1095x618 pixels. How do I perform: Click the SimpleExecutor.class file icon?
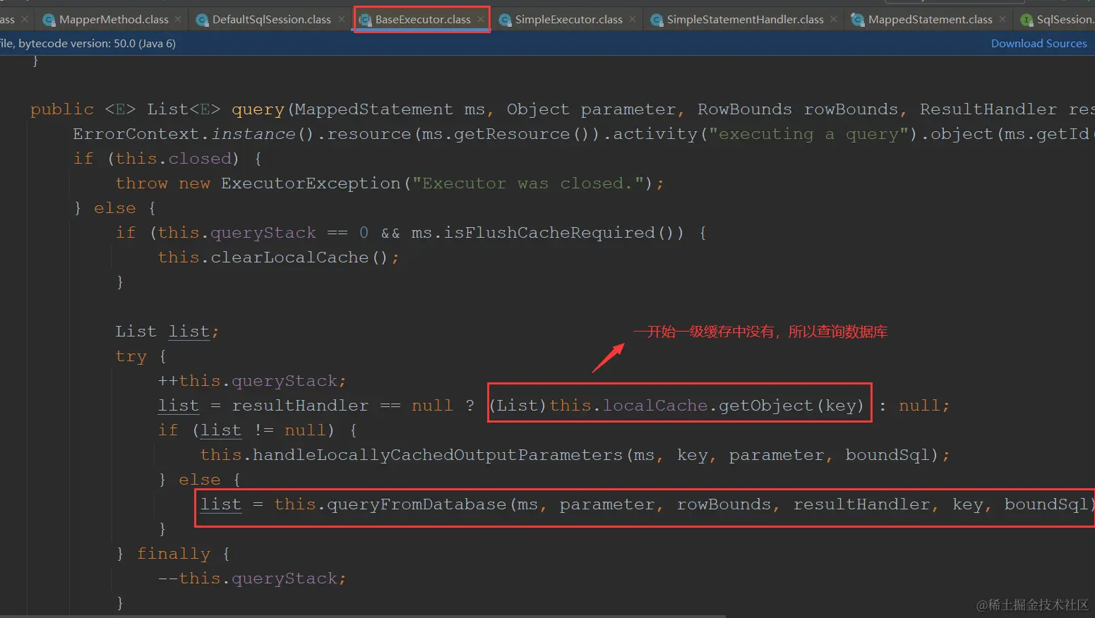[x=505, y=20]
